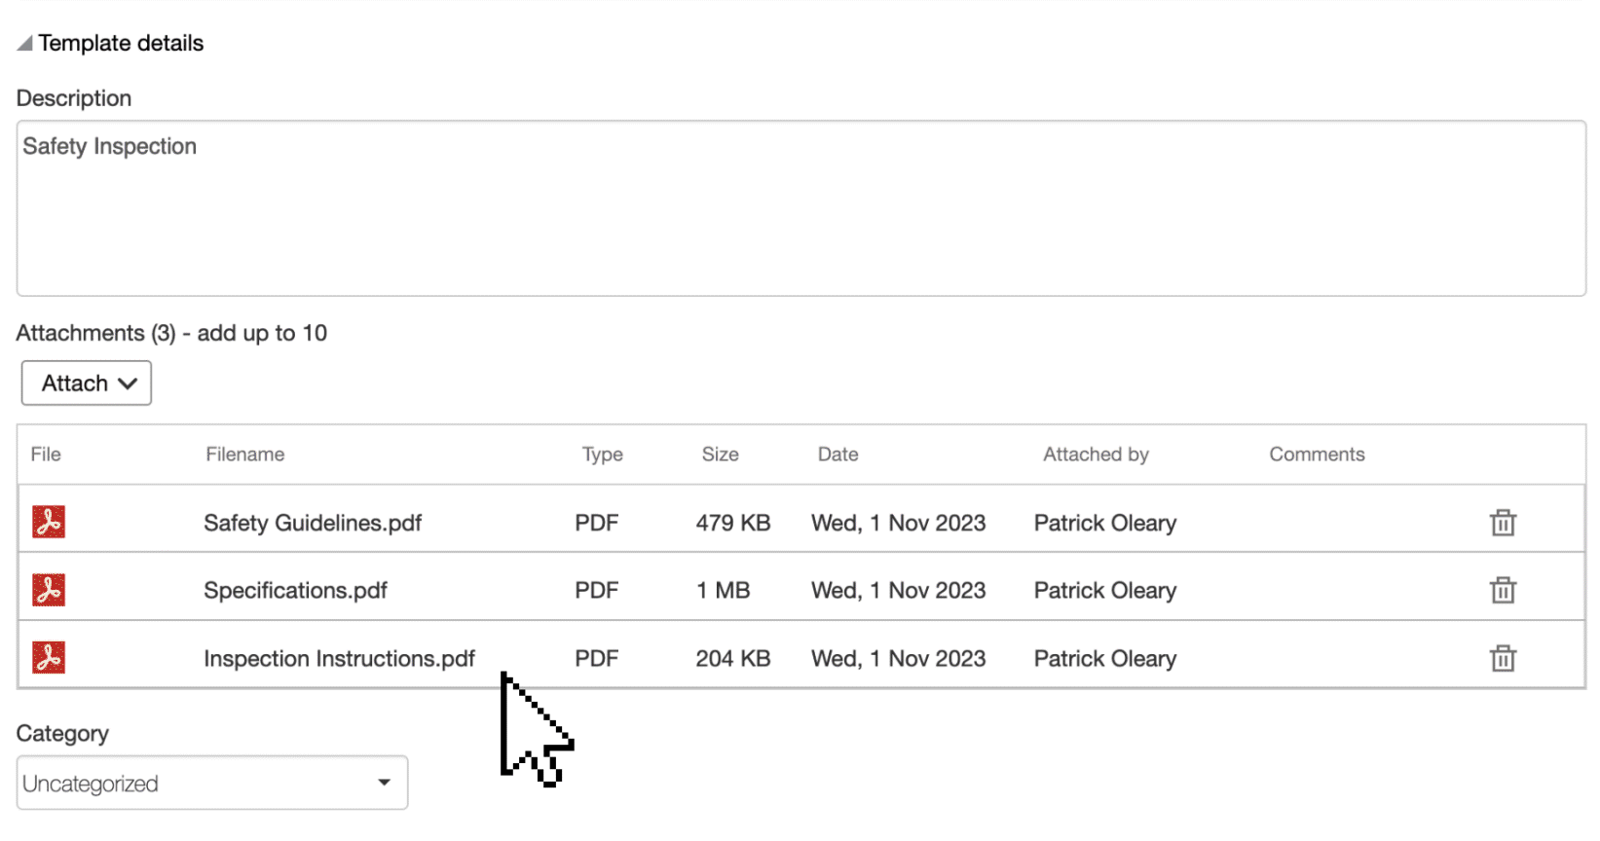The width and height of the screenshot is (1600, 841).
Task: Open the Safety Guidelines PDF icon
Action: (49, 522)
